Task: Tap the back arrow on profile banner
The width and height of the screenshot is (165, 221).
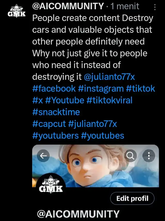Action: [43, 155]
